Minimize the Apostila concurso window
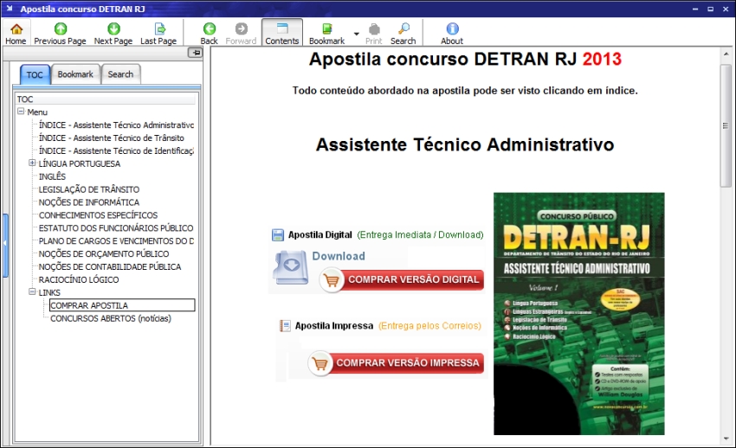 point(695,9)
